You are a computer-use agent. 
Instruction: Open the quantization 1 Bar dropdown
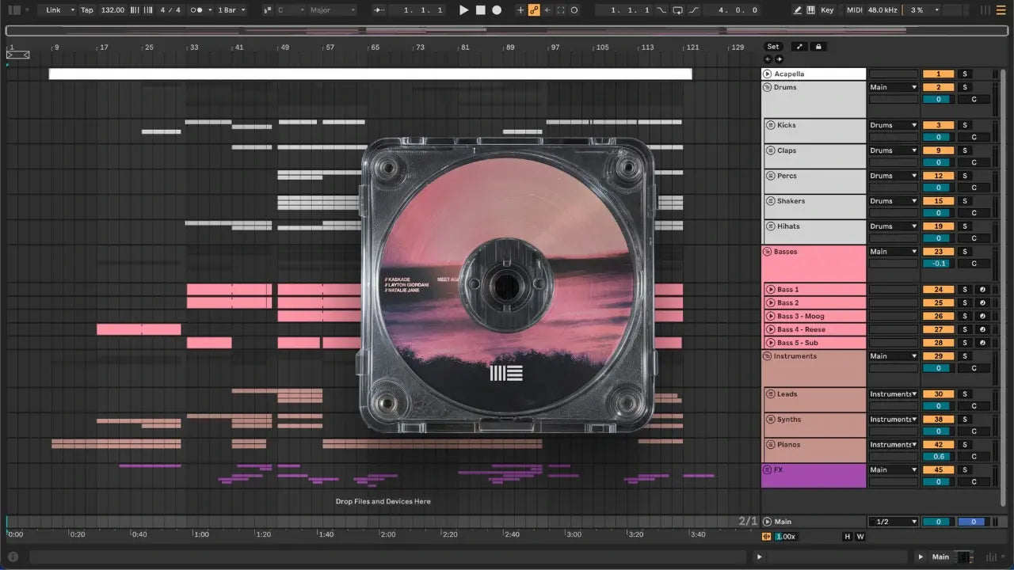(232, 10)
